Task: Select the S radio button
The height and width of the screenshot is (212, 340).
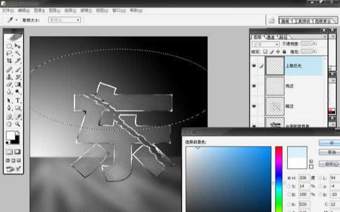Action: (x=289, y=186)
